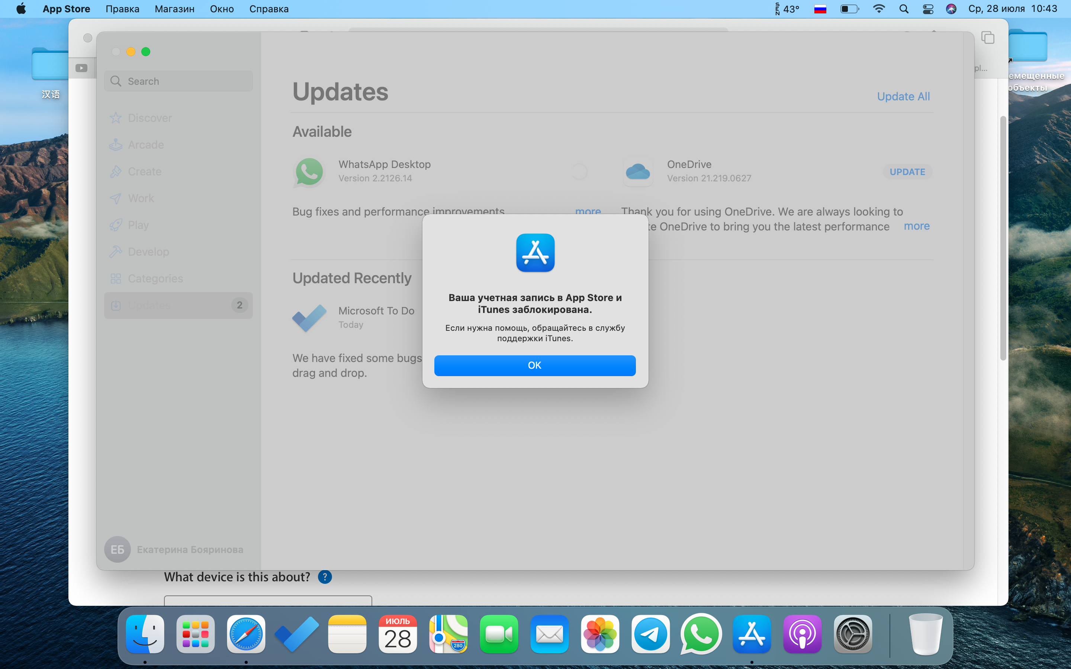
Task: Click the Microsoft To Do checkmark icon
Action: 309,318
